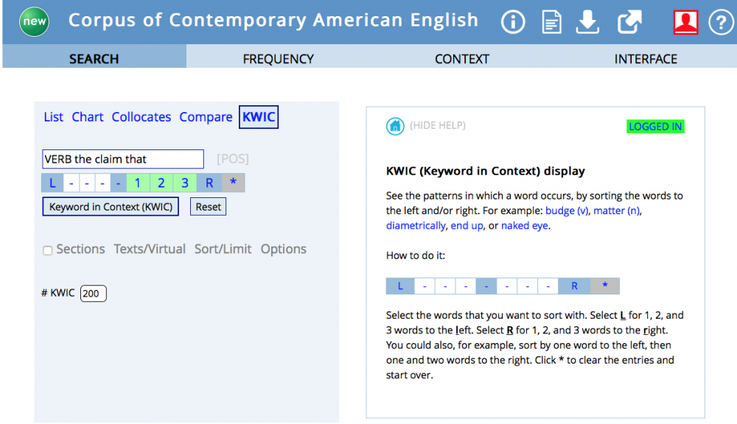Click the question mark help icon
The width and height of the screenshot is (737, 424).
click(721, 22)
